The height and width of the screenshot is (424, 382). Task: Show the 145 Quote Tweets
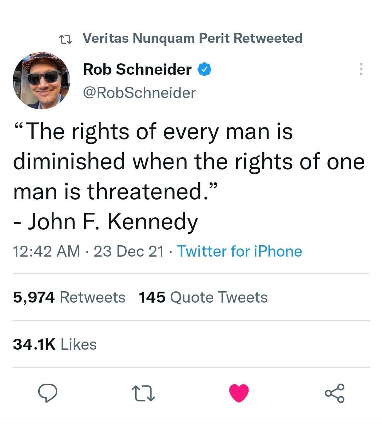coord(203,297)
